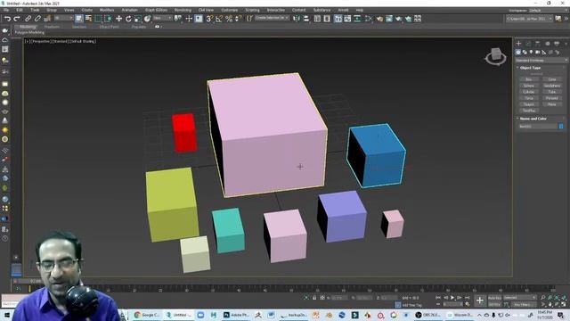This screenshot has width=570, height=321.
Task: Click Zoom Extents All Selected navigation icon
Action: pos(564,298)
